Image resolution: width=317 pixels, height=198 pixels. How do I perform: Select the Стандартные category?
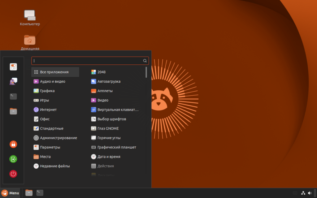[x=55, y=128]
